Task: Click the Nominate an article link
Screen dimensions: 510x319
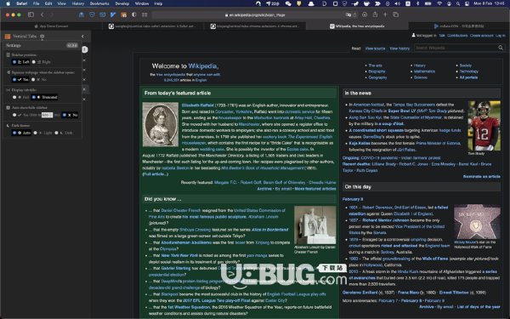Action: pos(482,176)
